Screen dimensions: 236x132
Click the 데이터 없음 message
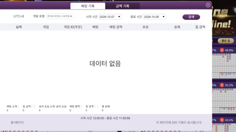pyautogui.click(x=105, y=64)
